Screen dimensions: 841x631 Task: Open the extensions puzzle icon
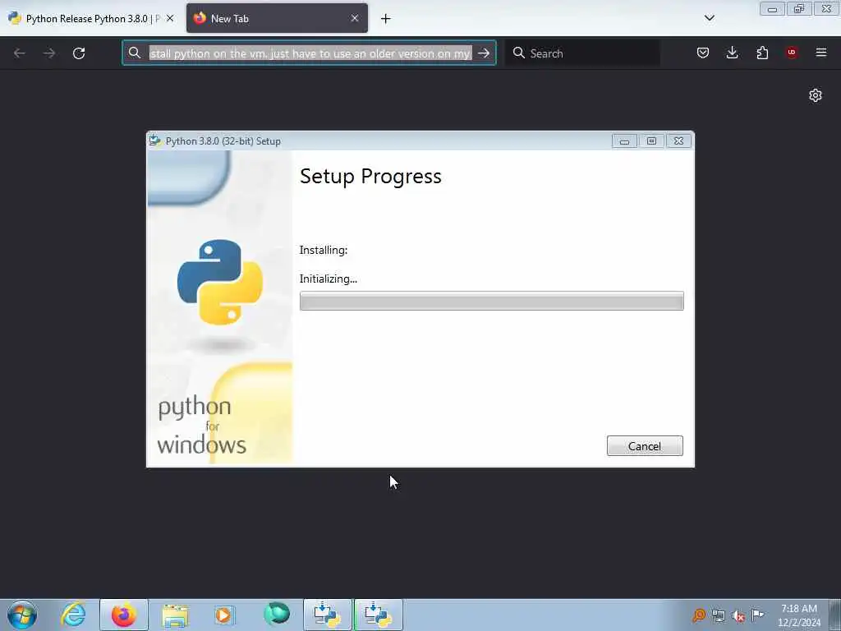[762, 53]
